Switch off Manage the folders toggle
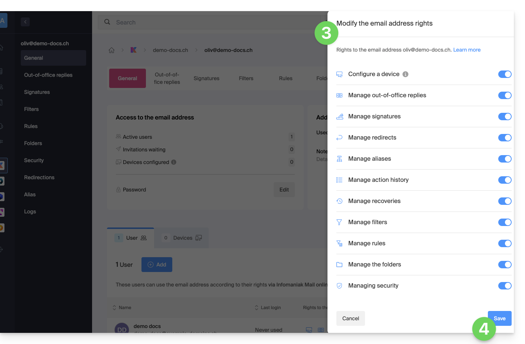 pos(505,265)
